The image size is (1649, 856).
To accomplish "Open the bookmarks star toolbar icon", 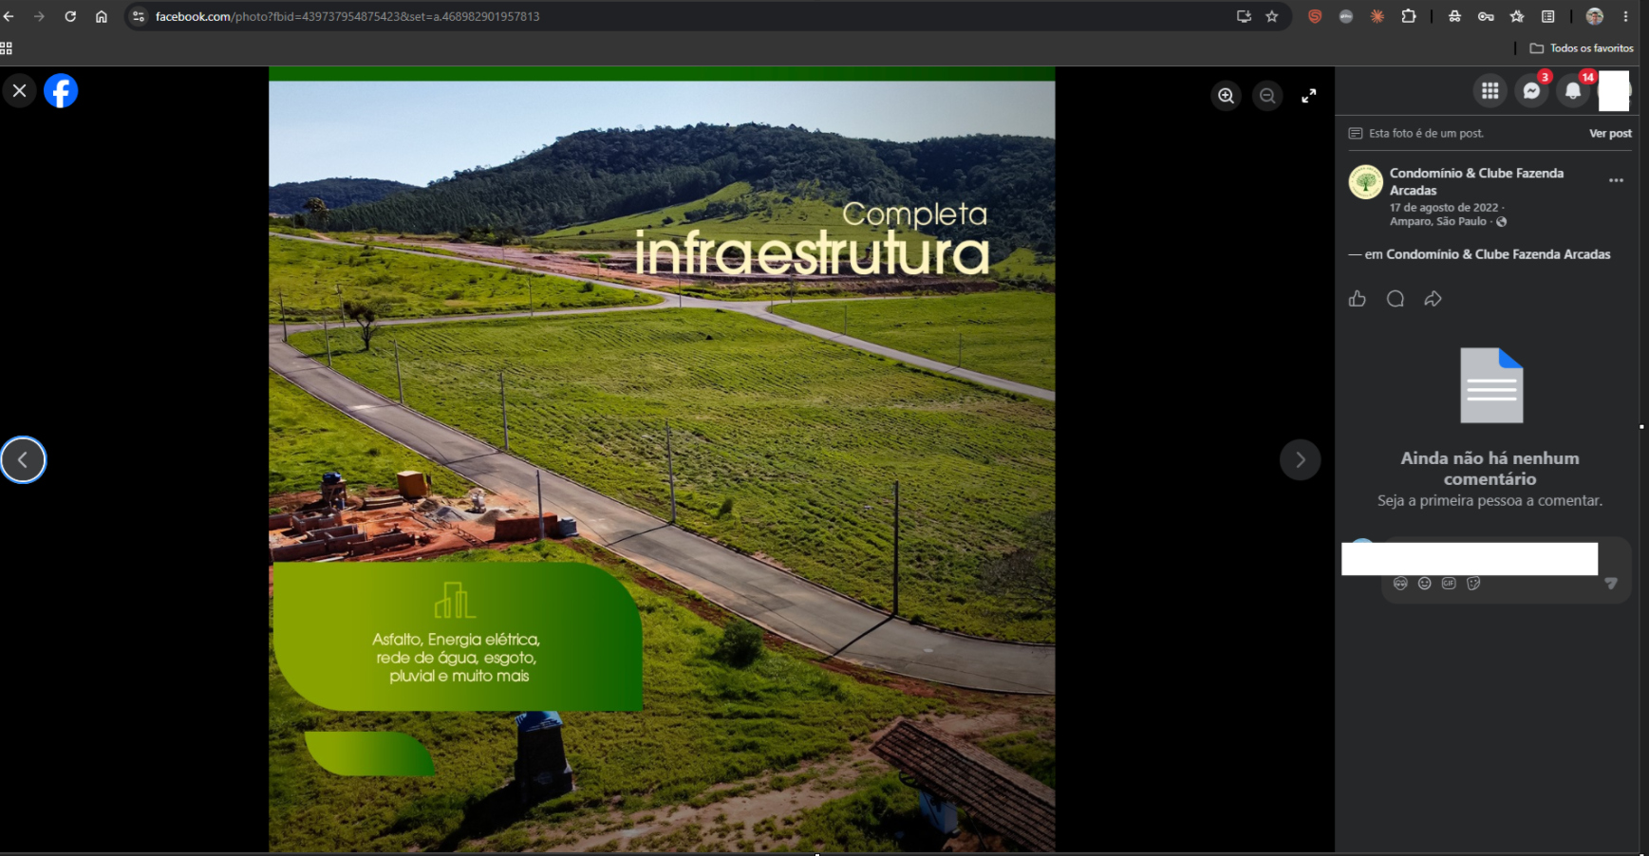I will pyautogui.click(x=1517, y=16).
